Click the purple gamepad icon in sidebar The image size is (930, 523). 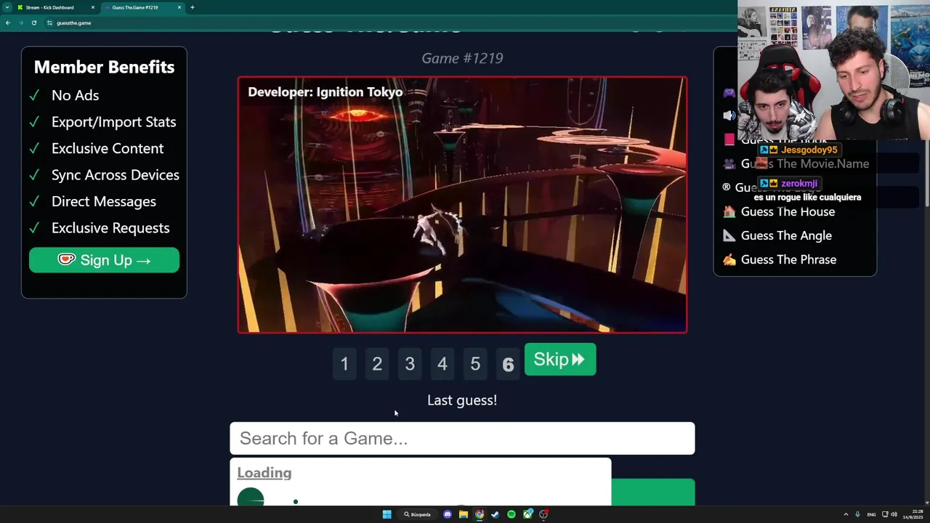pyautogui.click(x=729, y=92)
